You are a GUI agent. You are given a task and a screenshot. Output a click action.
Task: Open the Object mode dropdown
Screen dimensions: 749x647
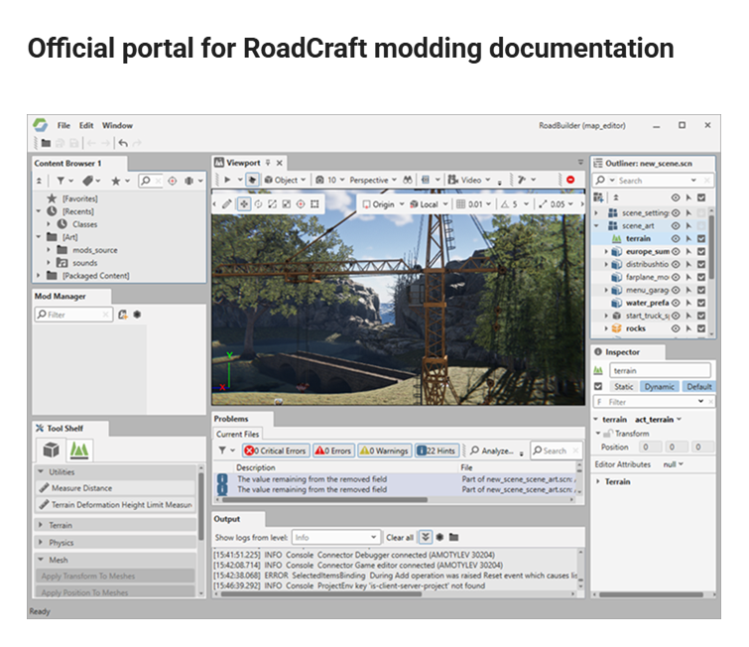coord(285,180)
